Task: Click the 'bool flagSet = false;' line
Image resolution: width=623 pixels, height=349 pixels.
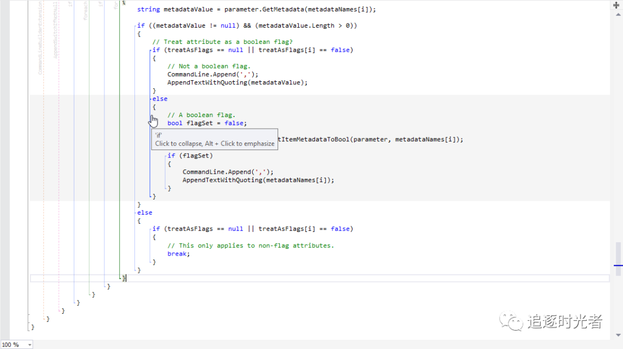Action: [x=207, y=123]
